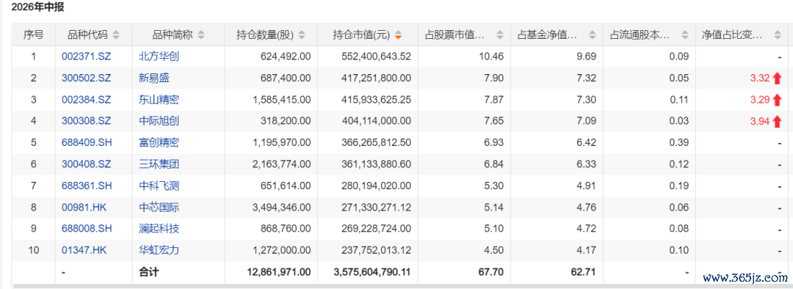The width and height of the screenshot is (793, 289).
Task: Click red up arrow next to 3.32
Action: tap(778, 78)
